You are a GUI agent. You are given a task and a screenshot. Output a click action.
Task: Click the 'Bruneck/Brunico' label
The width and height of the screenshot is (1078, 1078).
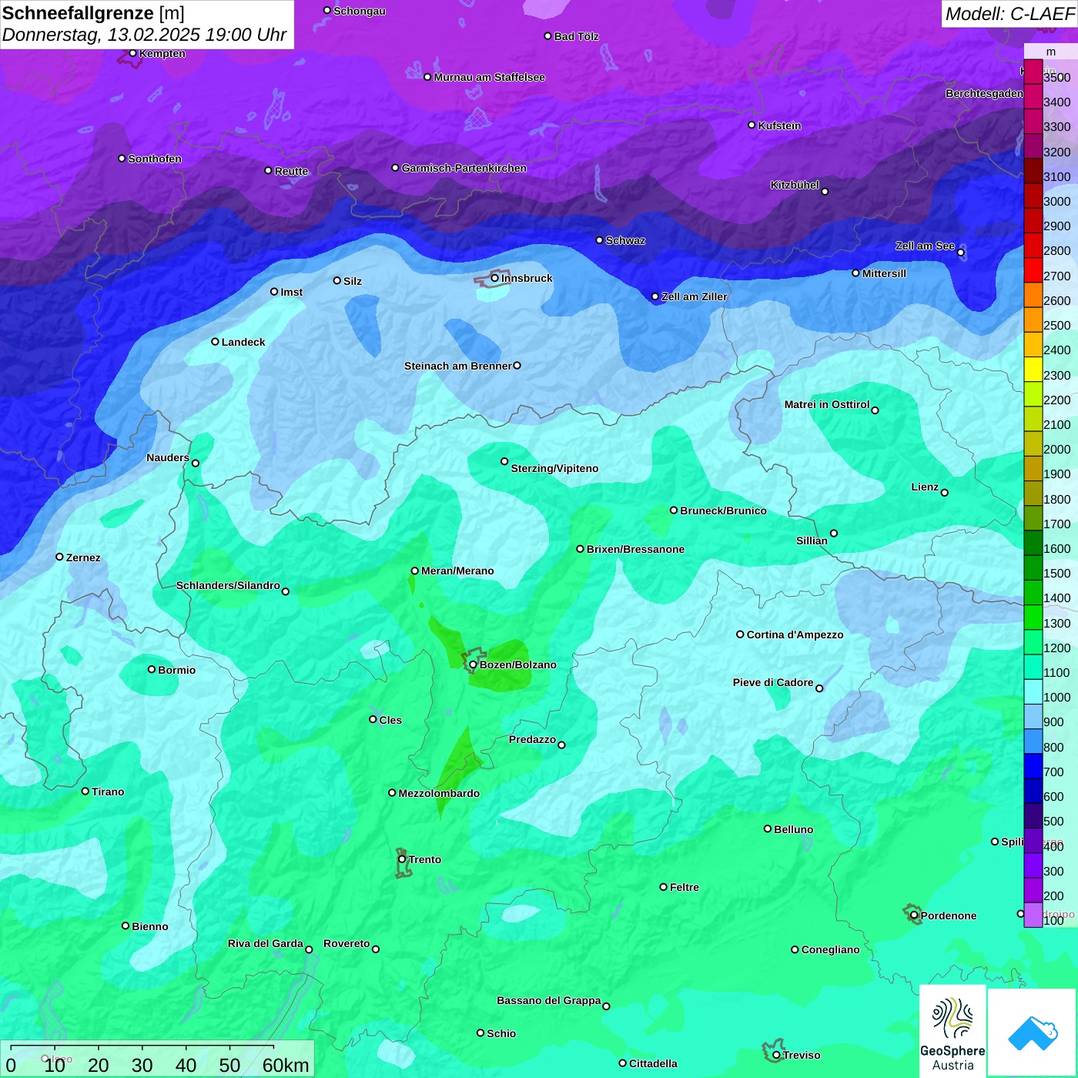(x=723, y=511)
